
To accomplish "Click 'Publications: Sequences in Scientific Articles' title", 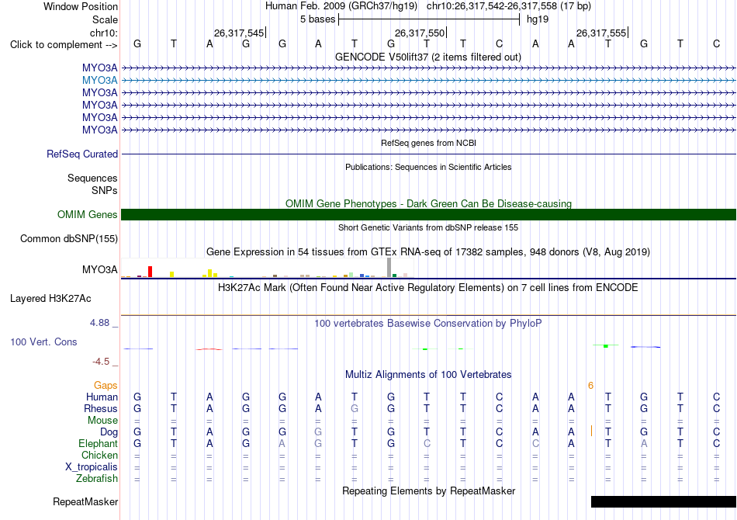I will 428,167.
